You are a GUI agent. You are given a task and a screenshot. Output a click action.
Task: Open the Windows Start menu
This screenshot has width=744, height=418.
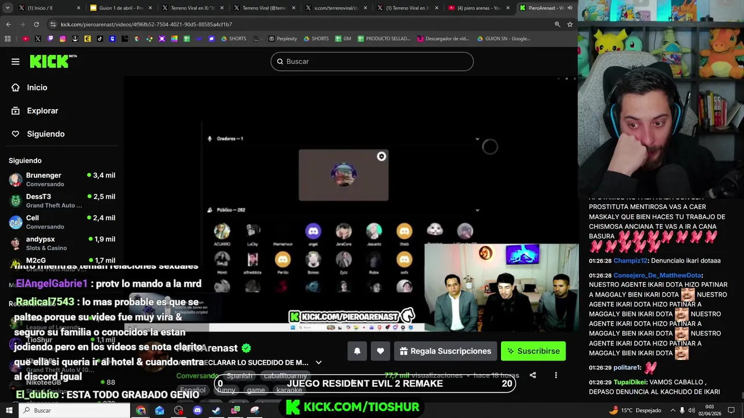coord(9,410)
